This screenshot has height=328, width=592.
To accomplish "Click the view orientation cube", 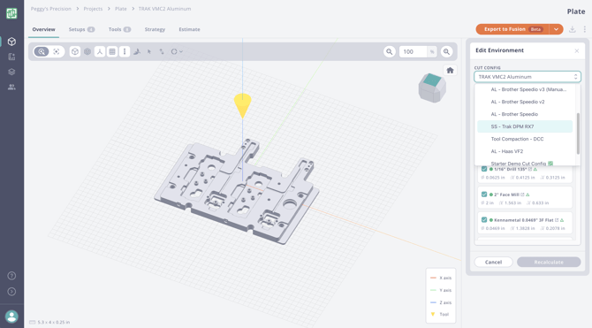I will pyautogui.click(x=432, y=88).
